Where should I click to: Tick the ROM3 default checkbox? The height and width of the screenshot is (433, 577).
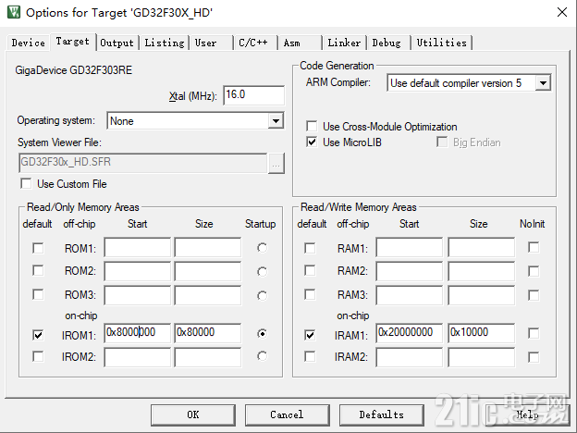point(38,294)
